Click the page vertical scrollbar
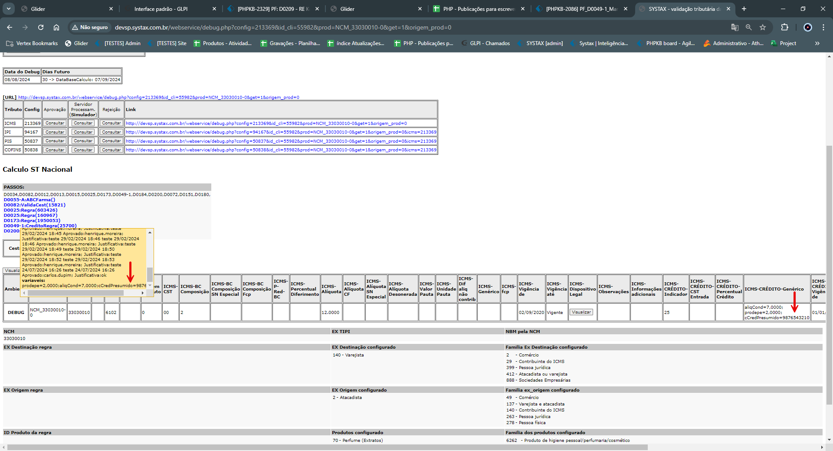Image resolution: width=833 pixels, height=451 pixels. tap(830, 275)
